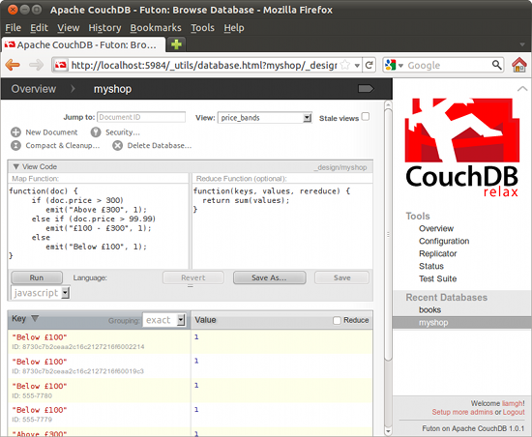Screen dimensions: 532x437
Task: Click the liamgh username link
Action: click(x=513, y=403)
